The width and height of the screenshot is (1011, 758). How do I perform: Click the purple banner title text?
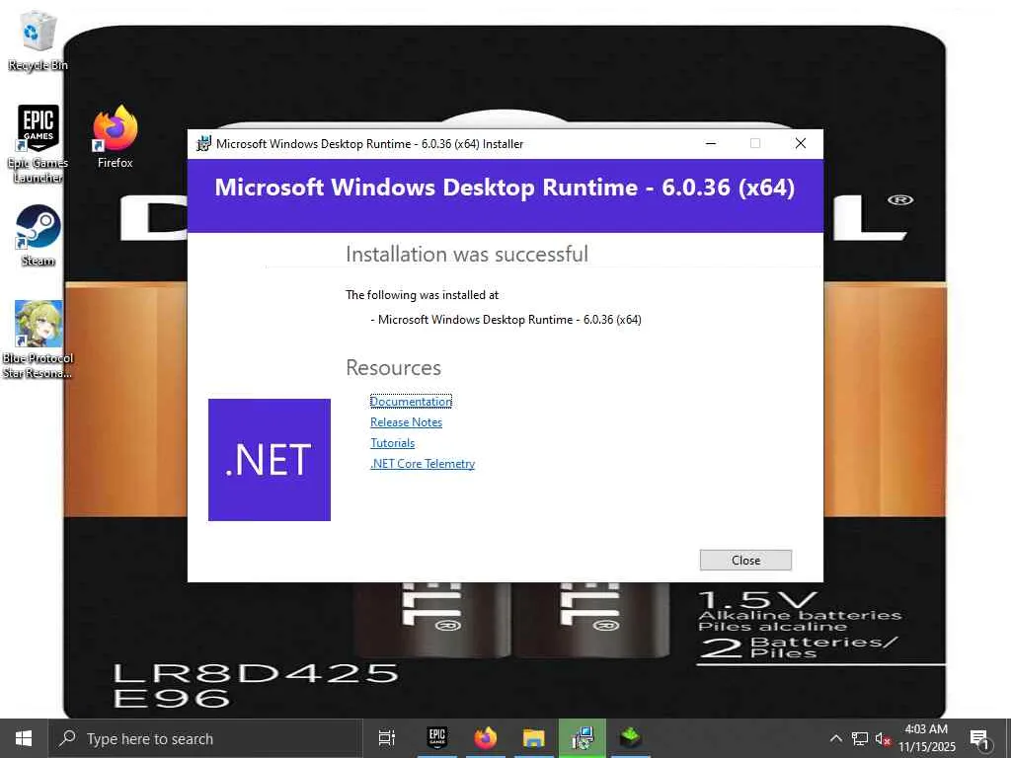pos(505,188)
